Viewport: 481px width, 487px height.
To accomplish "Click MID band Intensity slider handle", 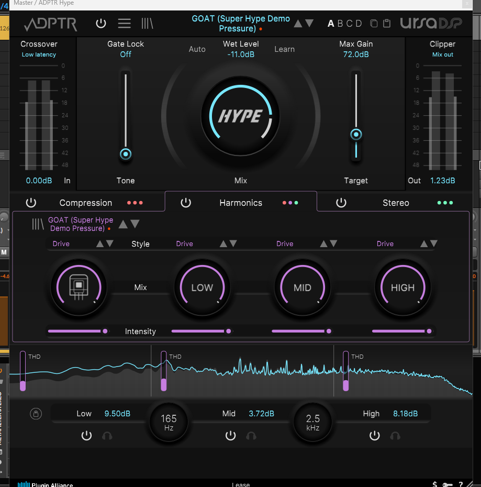I will coord(329,331).
